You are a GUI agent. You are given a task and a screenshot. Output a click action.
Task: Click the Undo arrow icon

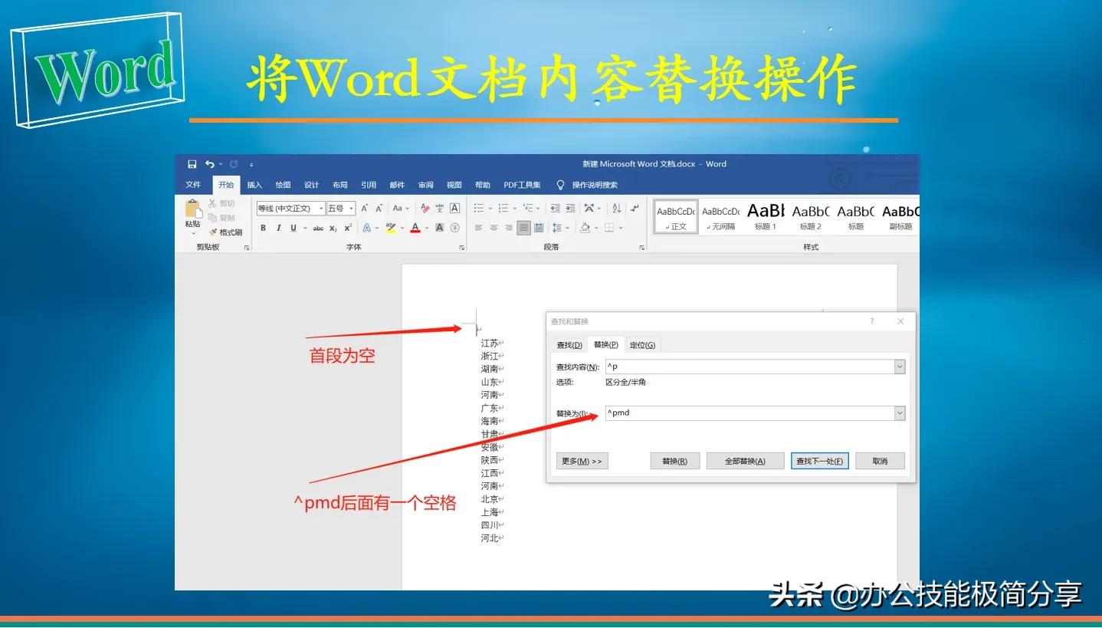(209, 164)
